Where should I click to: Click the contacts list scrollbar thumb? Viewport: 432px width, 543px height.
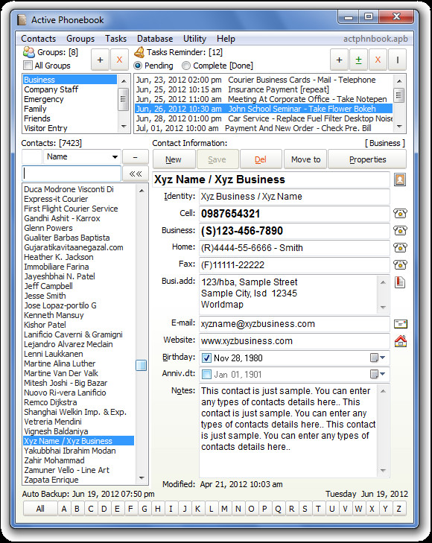coord(141,365)
